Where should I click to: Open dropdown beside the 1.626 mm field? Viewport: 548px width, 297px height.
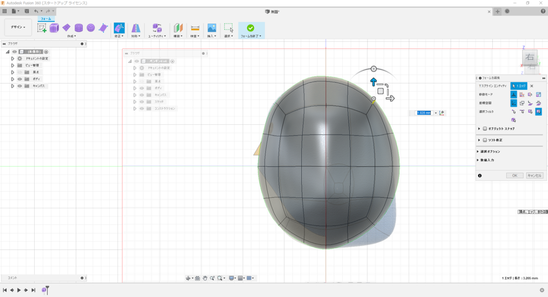click(436, 112)
